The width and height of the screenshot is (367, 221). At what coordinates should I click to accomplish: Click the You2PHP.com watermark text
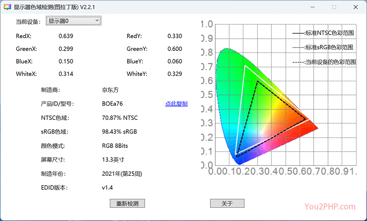(x=330, y=207)
